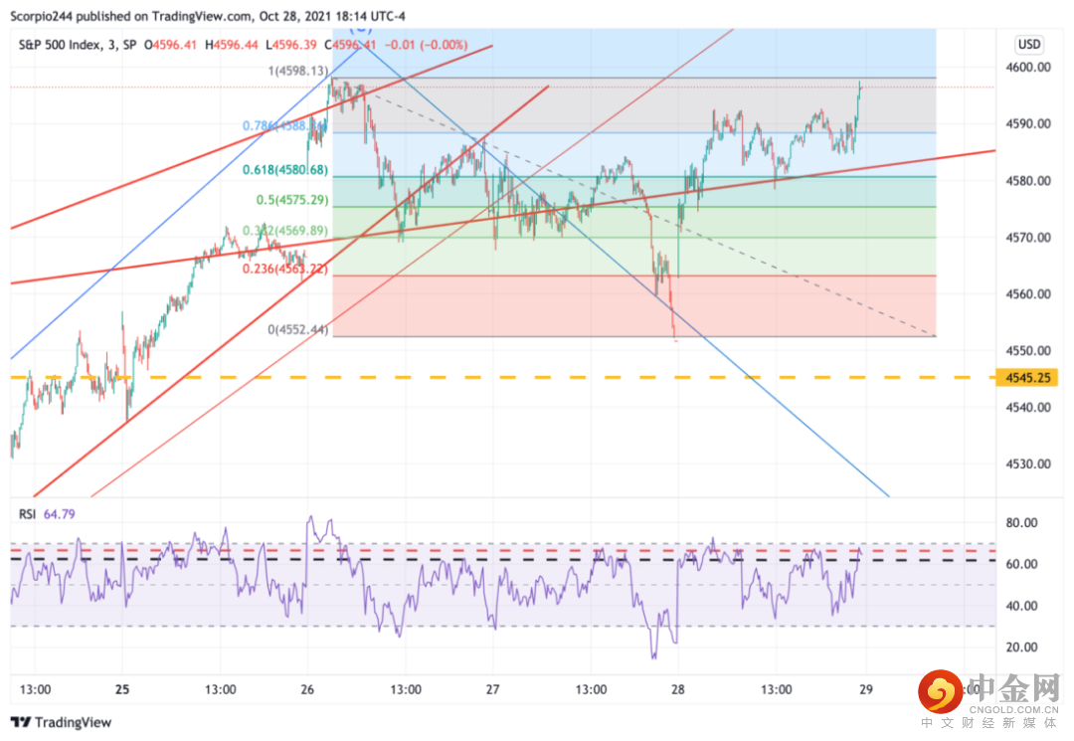Click the 4530.00 price axis label

pos(1028,464)
